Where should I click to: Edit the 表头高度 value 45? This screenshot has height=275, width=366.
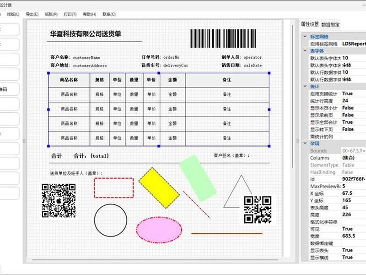coord(353,208)
